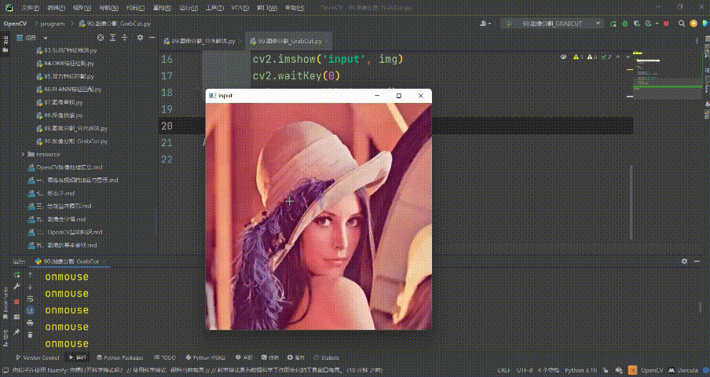Clear console output with the trash icon
The height and width of the screenshot is (377, 710).
coord(31,335)
